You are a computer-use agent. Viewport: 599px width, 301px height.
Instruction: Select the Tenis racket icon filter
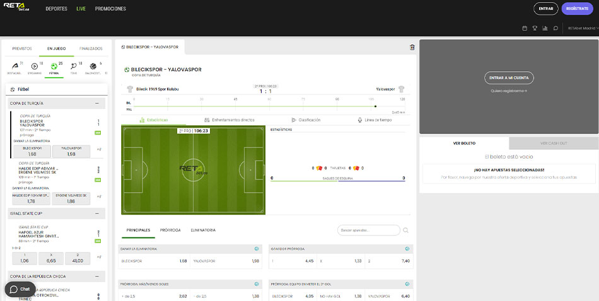tap(73, 67)
